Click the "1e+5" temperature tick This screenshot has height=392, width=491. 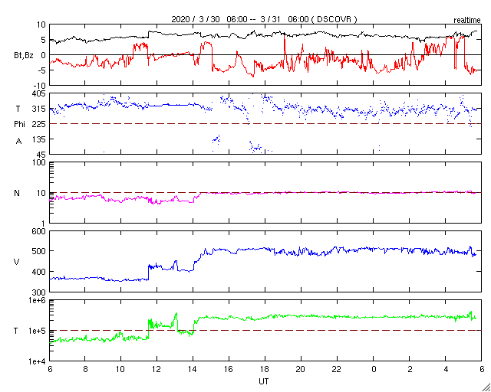point(36,331)
